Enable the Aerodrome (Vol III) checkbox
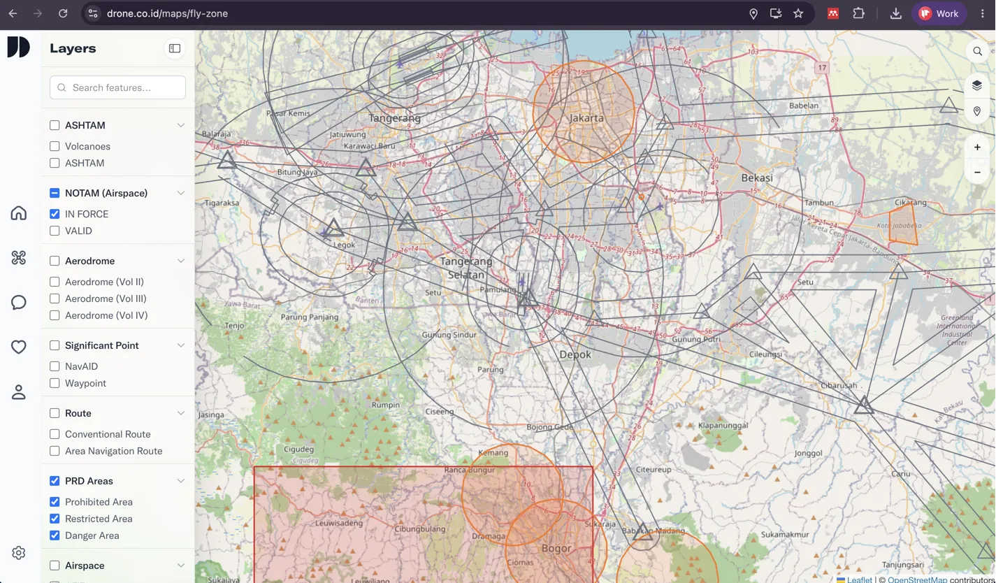 point(55,298)
